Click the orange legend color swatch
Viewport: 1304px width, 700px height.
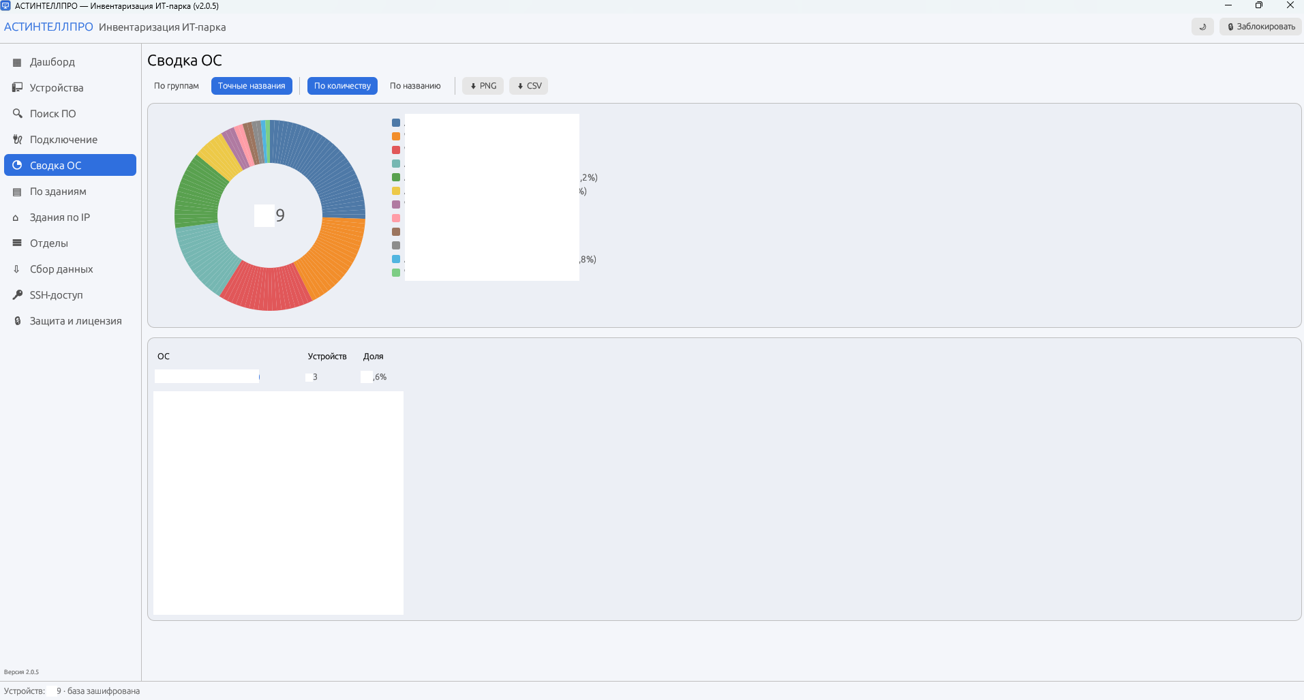point(396,136)
